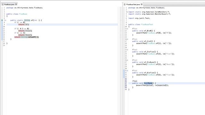205x115 pixels.
Task: Click the 'if (i == 0)' condition
Action: pos(20,22)
